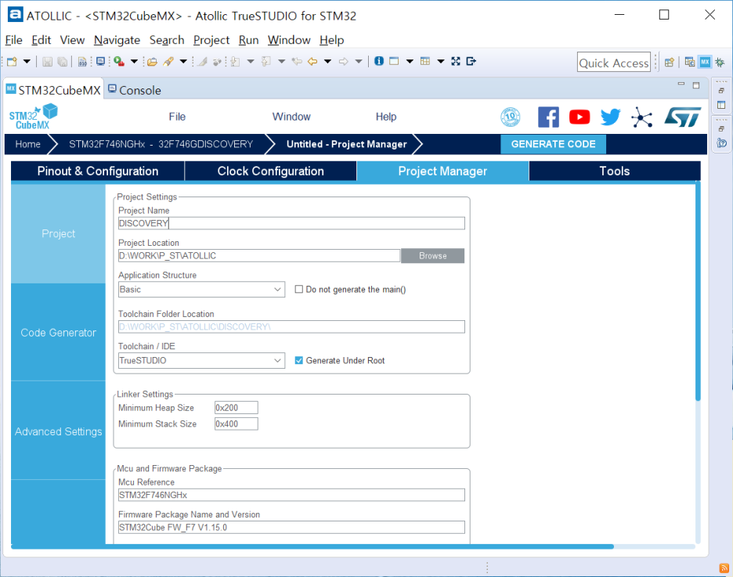Uncheck the Generate Under Root checkbox

coord(298,361)
